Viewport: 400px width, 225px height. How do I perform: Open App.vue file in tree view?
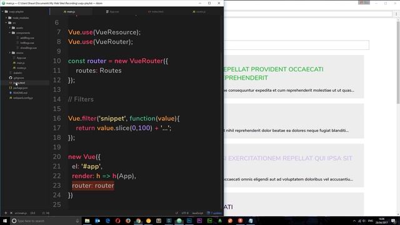21,58
